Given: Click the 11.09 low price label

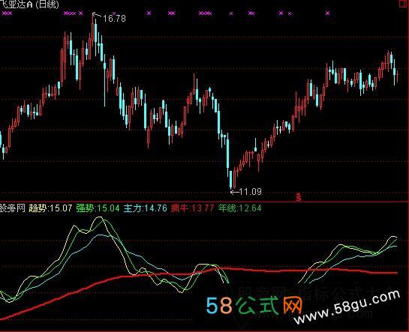Looking at the screenshot, I should (250, 192).
